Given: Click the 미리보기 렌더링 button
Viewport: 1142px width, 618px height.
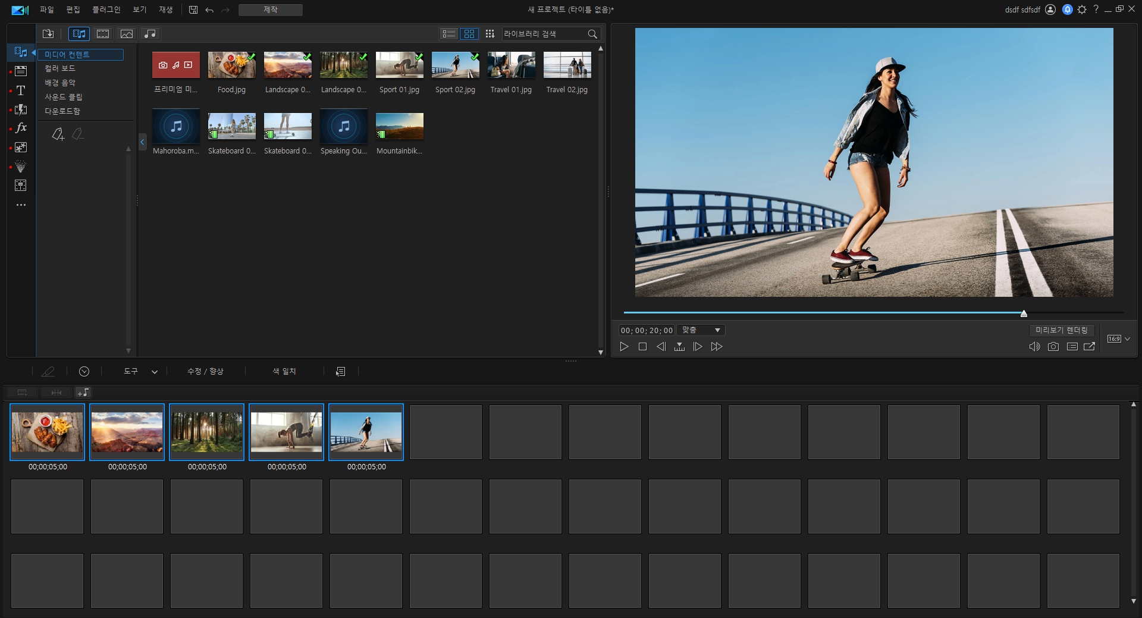Looking at the screenshot, I should pos(1061,330).
